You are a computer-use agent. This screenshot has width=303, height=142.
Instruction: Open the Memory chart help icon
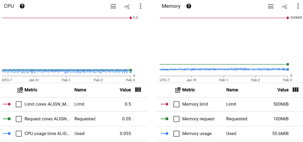tap(189, 6)
